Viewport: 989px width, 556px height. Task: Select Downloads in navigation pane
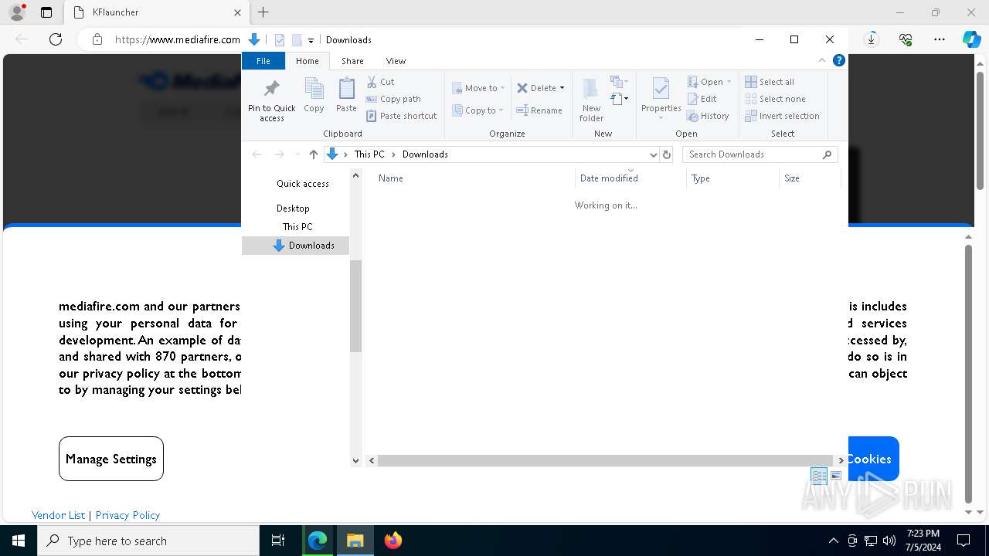click(295, 246)
